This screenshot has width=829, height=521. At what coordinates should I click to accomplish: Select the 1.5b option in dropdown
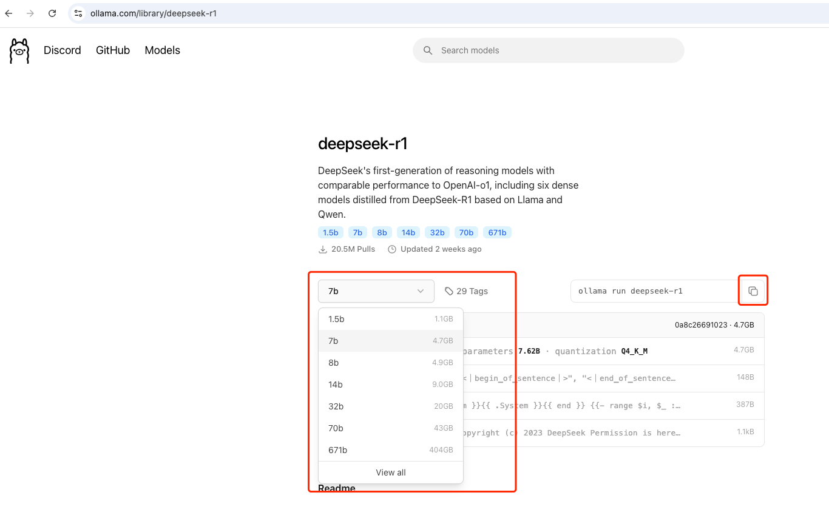point(390,319)
